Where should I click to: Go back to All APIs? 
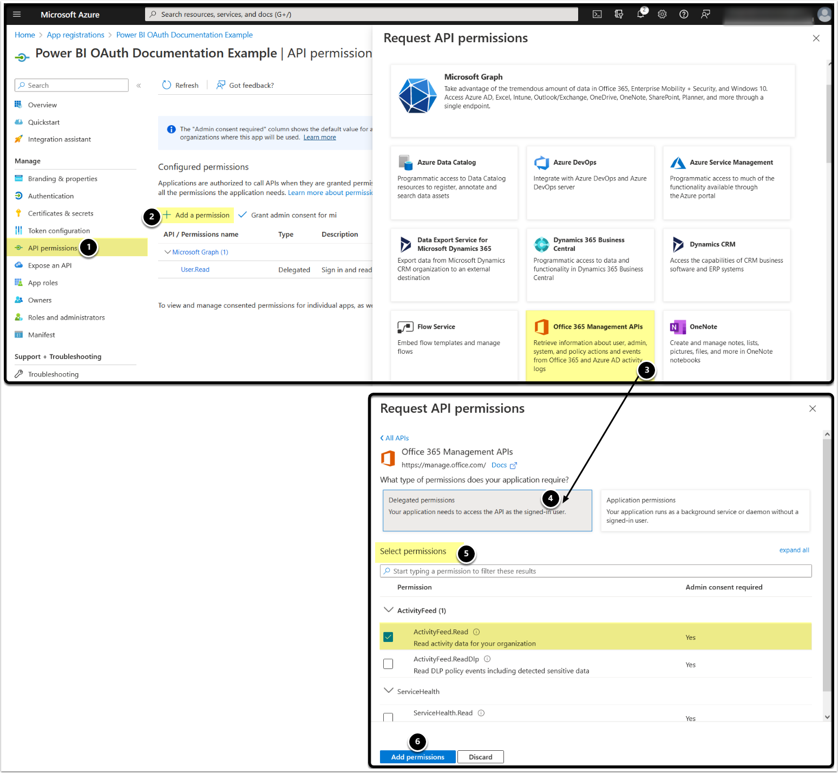pos(395,438)
